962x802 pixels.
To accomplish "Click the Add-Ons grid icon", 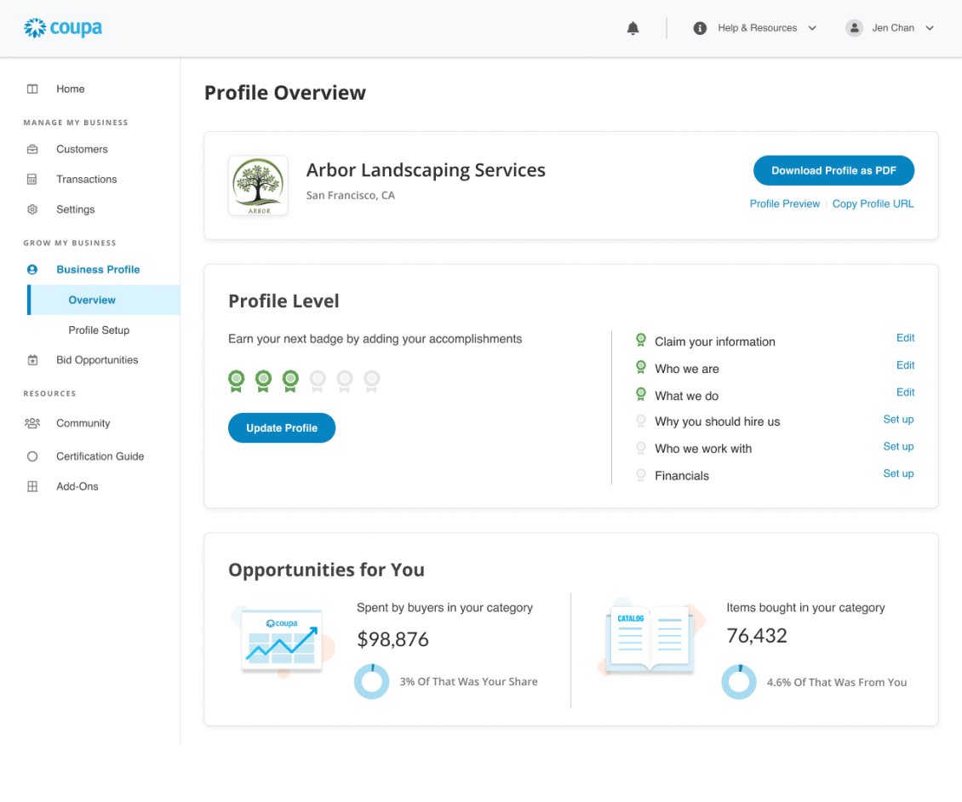I will [x=32, y=487].
